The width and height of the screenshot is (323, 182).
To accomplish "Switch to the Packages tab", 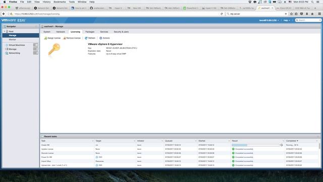I will 90,32.
